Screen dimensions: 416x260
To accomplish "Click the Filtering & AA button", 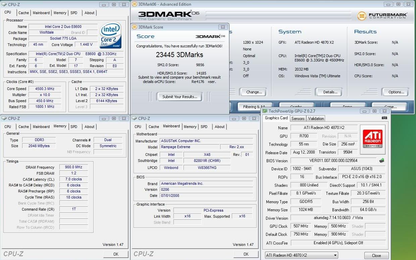I will point(254,107).
